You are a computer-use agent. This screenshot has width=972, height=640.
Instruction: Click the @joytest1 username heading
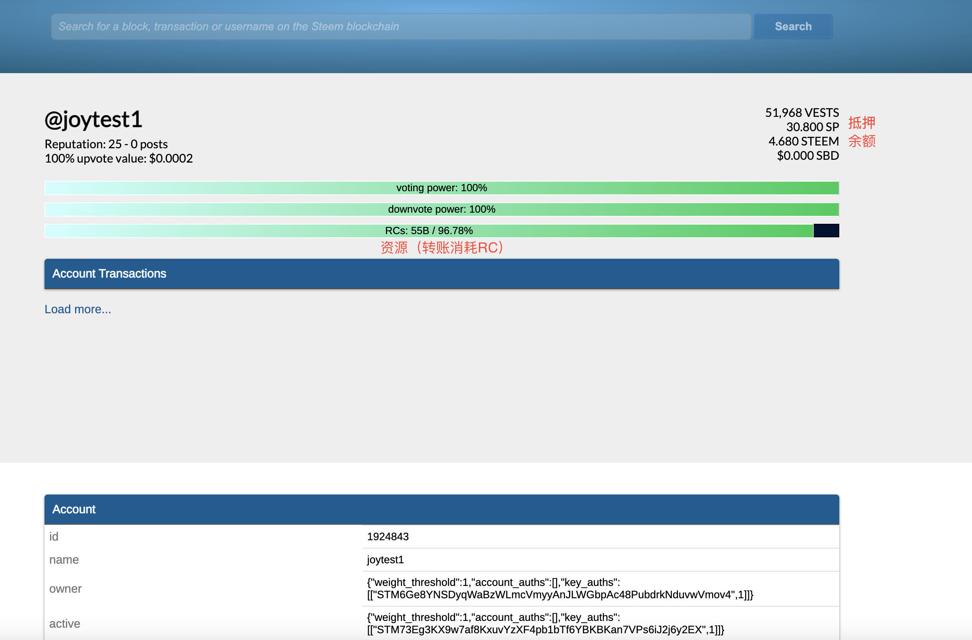point(93,120)
